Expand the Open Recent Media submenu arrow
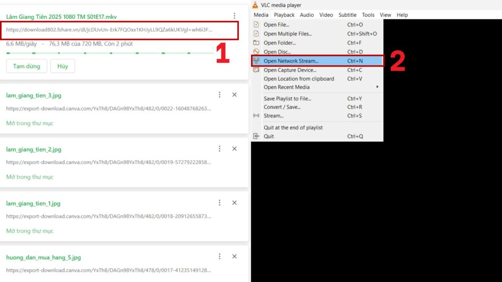This screenshot has height=282, width=502. click(377, 87)
